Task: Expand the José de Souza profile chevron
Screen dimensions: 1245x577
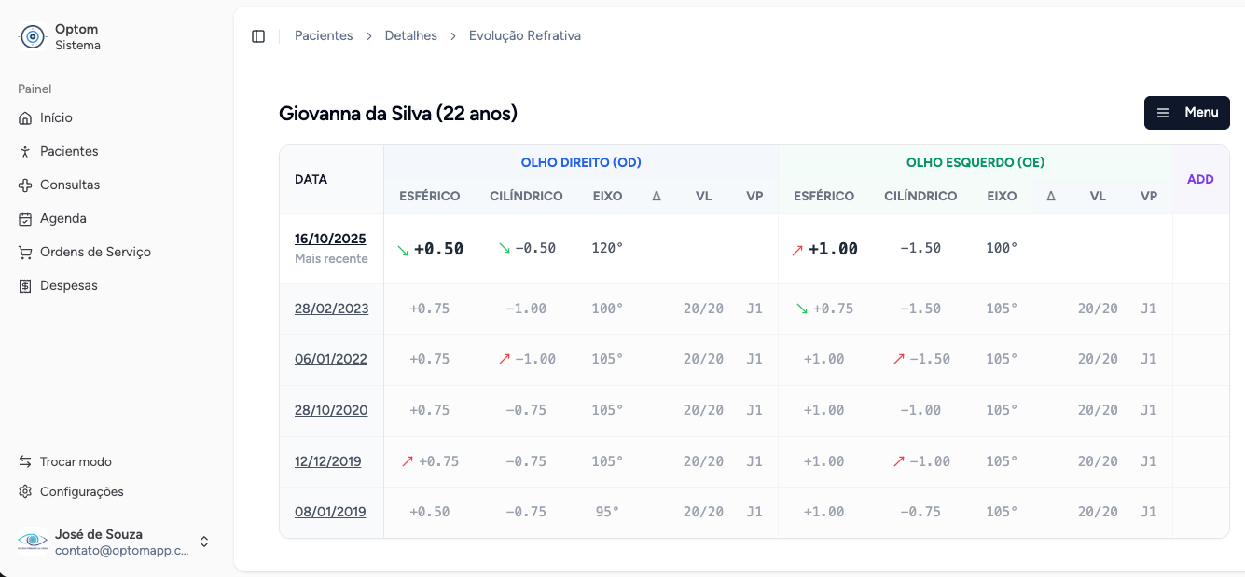Action: (x=203, y=542)
